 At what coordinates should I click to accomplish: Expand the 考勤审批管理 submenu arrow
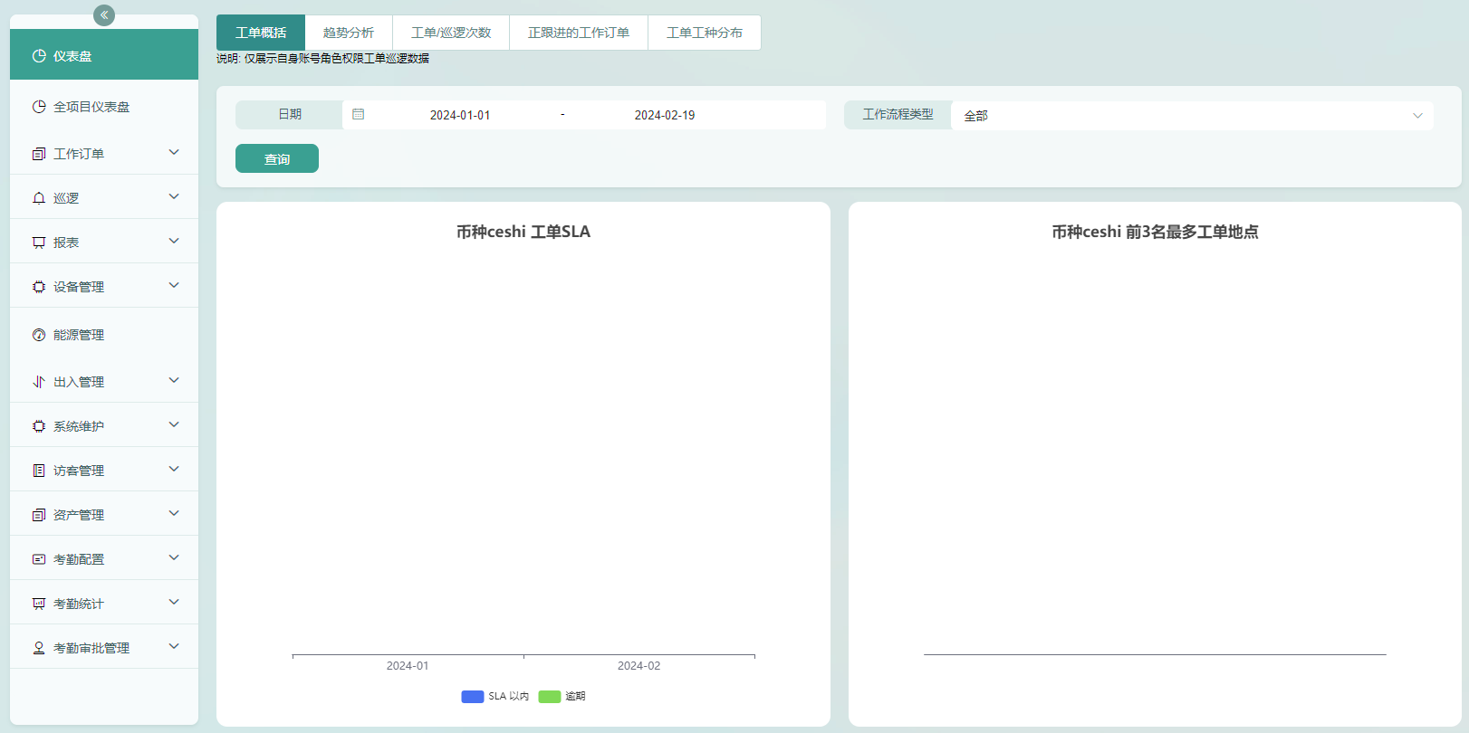pos(174,646)
